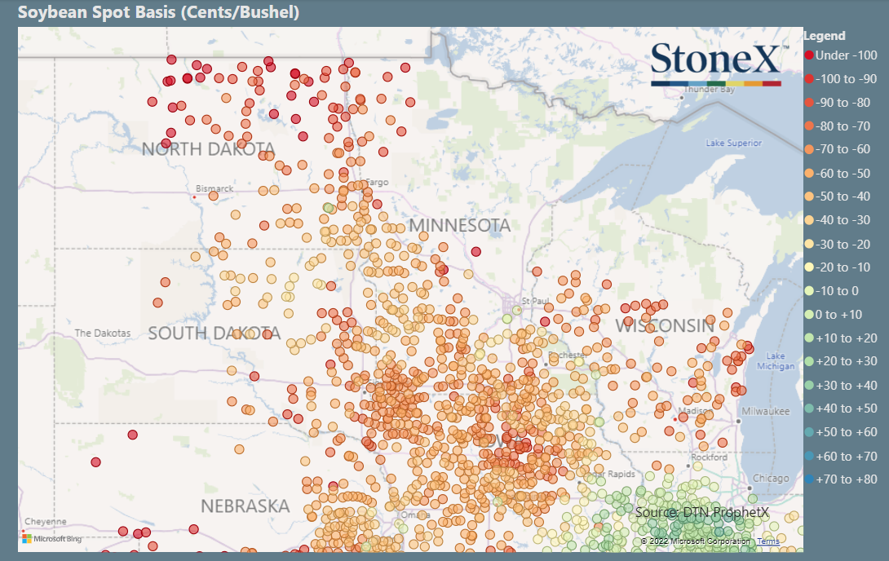This screenshot has width=889, height=561.
Task: Click the '-90 to -80' legend dot
Action: [x=809, y=103]
